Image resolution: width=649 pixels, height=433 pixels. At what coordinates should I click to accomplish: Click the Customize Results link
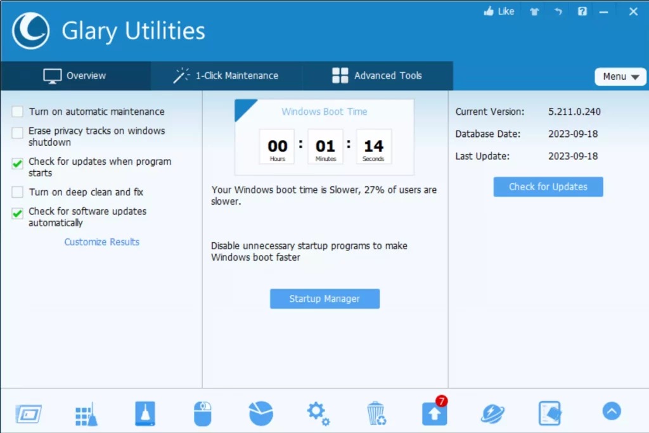pos(102,242)
